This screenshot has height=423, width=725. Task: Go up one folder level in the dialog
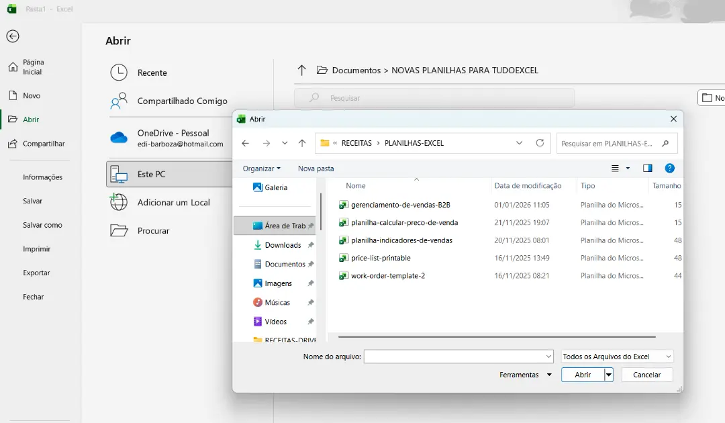[x=302, y=143]
